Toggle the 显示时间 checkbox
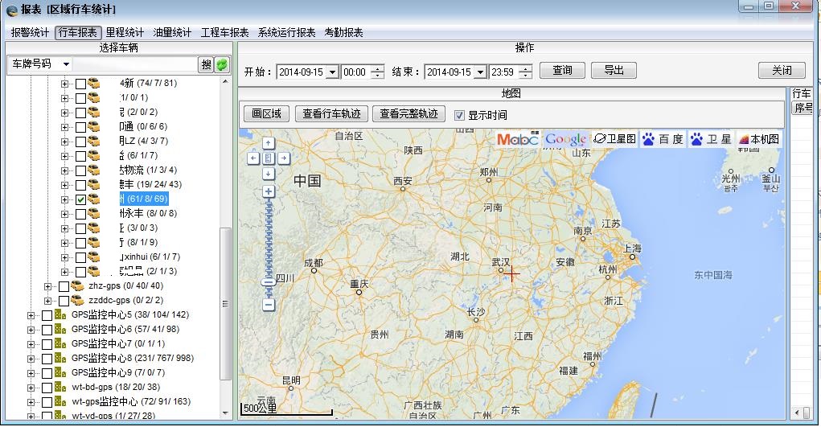Image resolution: width=821 pixels, height=427 pixels. point(460,115)
